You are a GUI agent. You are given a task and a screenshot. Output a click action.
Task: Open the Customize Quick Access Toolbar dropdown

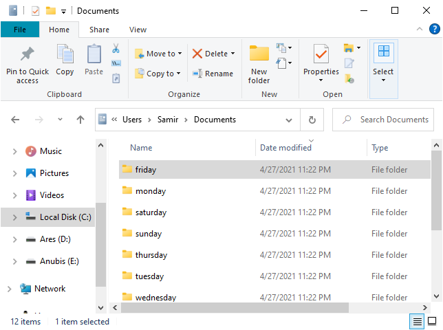coord(64,11)
